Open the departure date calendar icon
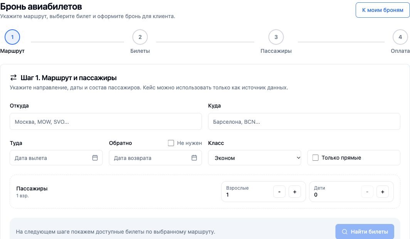Viewport: 410px width, 239px height. [95, 158]
